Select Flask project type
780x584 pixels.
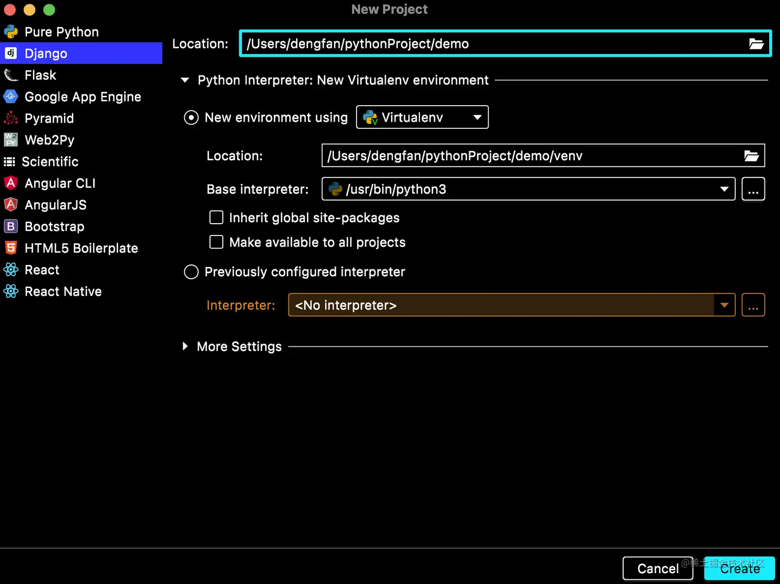(x=81, y=75)
